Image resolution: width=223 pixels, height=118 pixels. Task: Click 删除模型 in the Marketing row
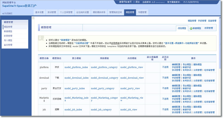click(198, 96)
